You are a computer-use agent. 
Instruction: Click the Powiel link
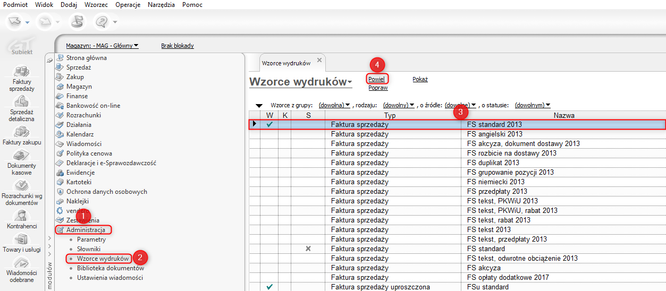coord(376,79)
